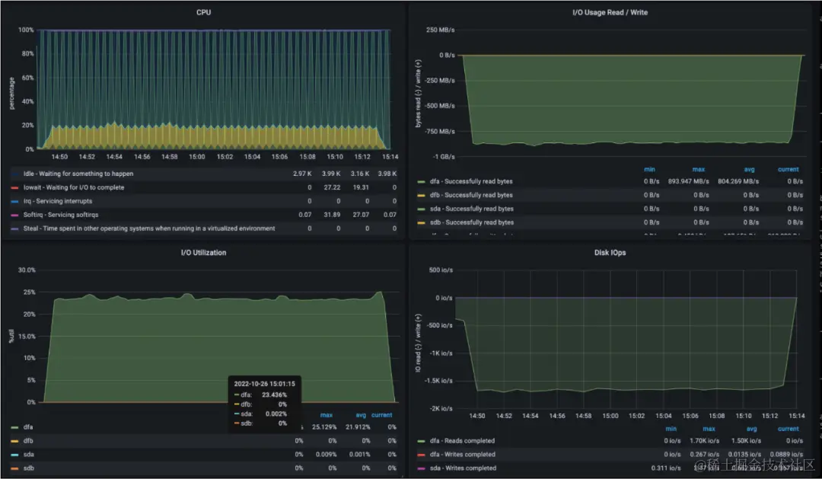
Task: Click dfa - Writes completed legend entry
Action: tap(463, 455)
